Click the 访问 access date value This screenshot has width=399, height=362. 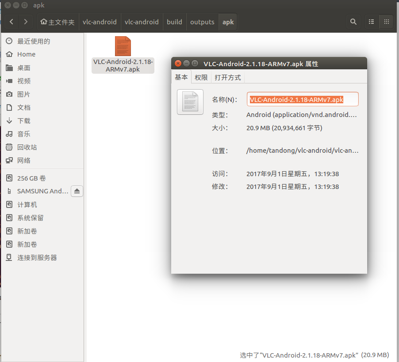coord(293,174)
